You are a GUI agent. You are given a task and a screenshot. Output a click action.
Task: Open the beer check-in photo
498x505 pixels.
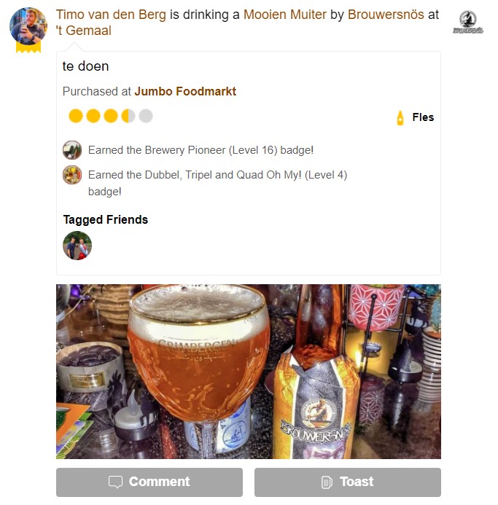click(x=249, y=372)
